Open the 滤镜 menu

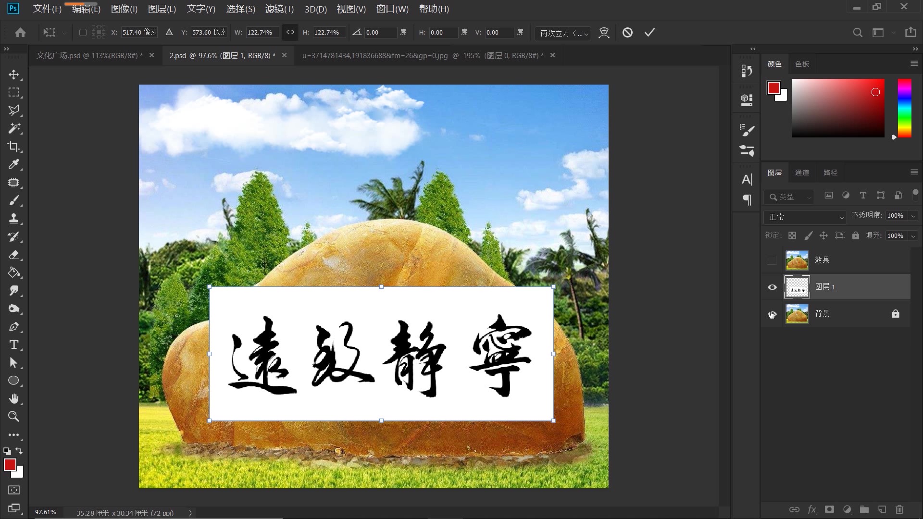tap(279, 9)
